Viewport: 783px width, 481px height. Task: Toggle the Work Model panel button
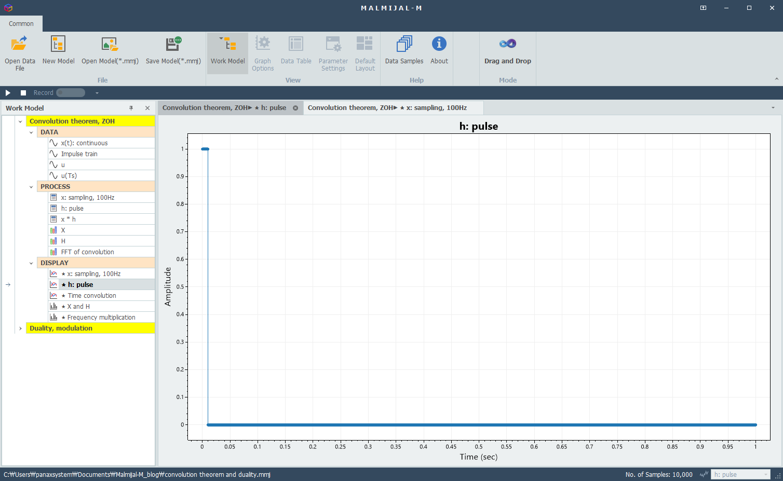click(227, 53)
